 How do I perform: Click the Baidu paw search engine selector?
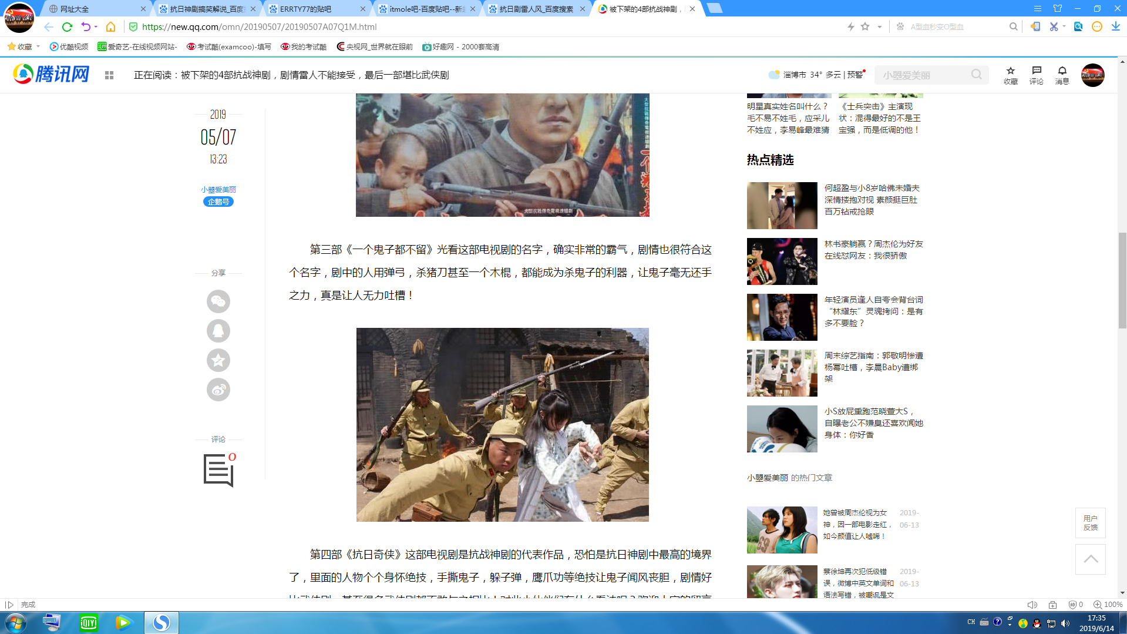900,26
